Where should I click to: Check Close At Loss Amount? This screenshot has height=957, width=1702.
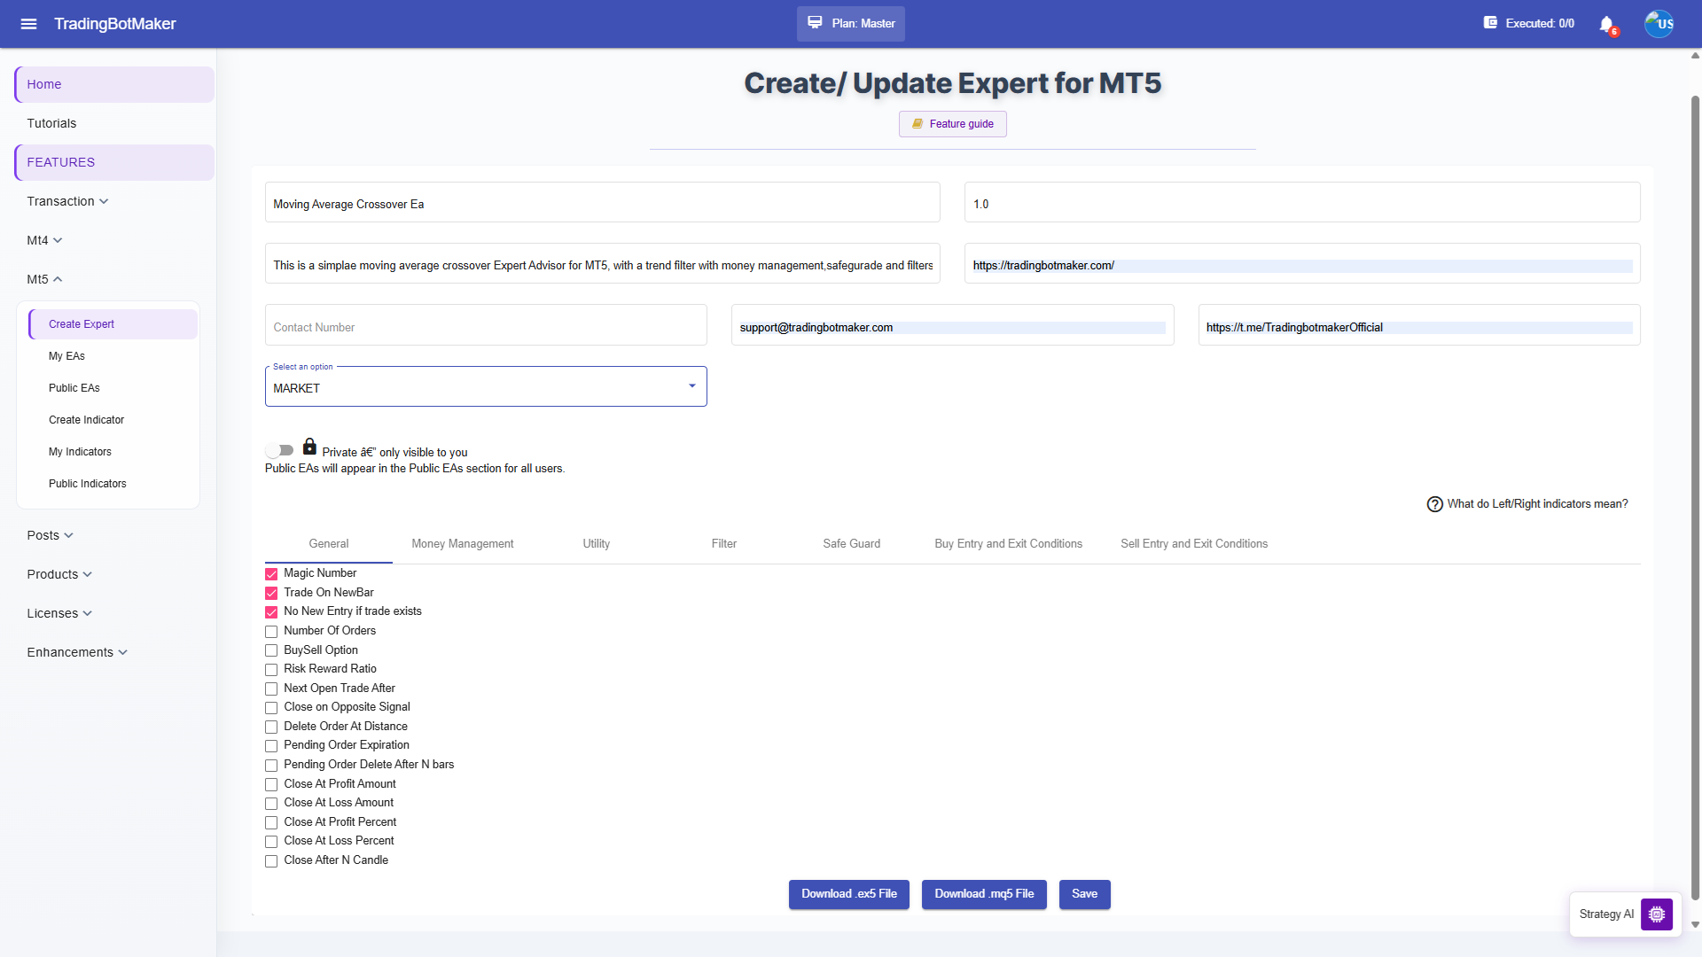[271, 804]
